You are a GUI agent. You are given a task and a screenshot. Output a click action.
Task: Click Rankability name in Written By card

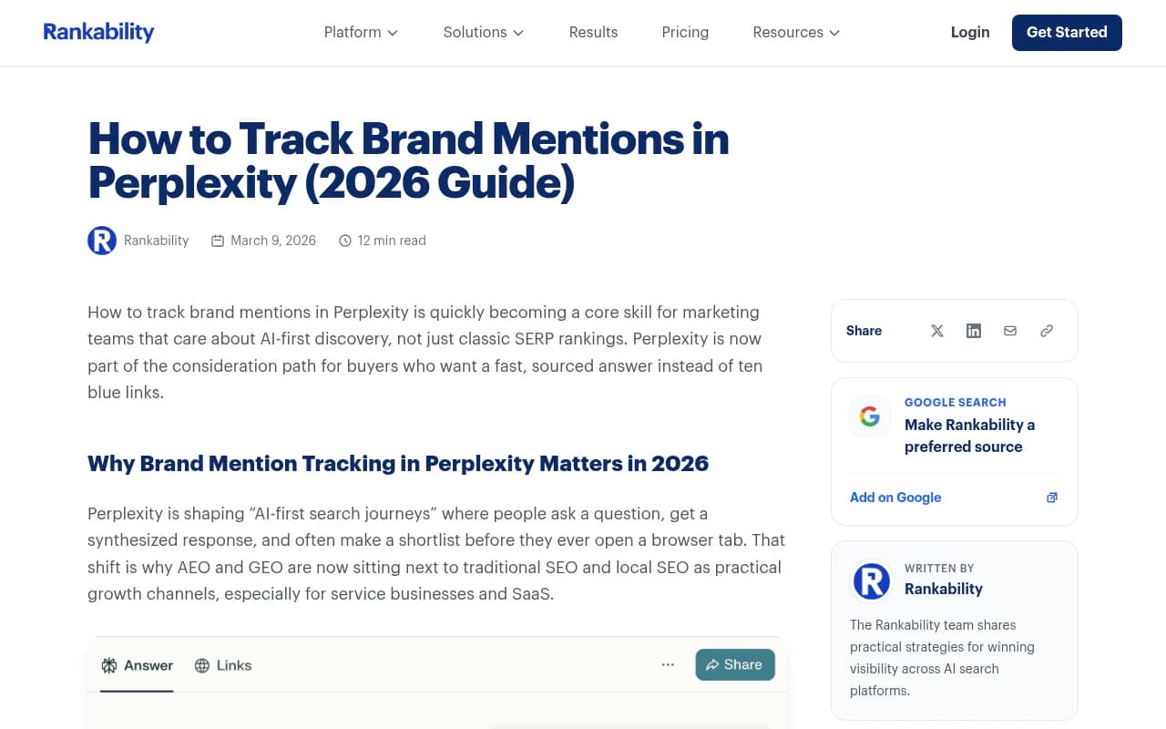pyautogui.click(x=944, y=589)
